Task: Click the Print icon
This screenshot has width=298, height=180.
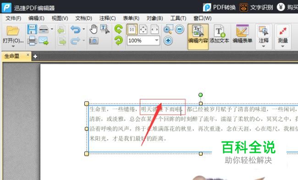Action: tap(32, 40)
